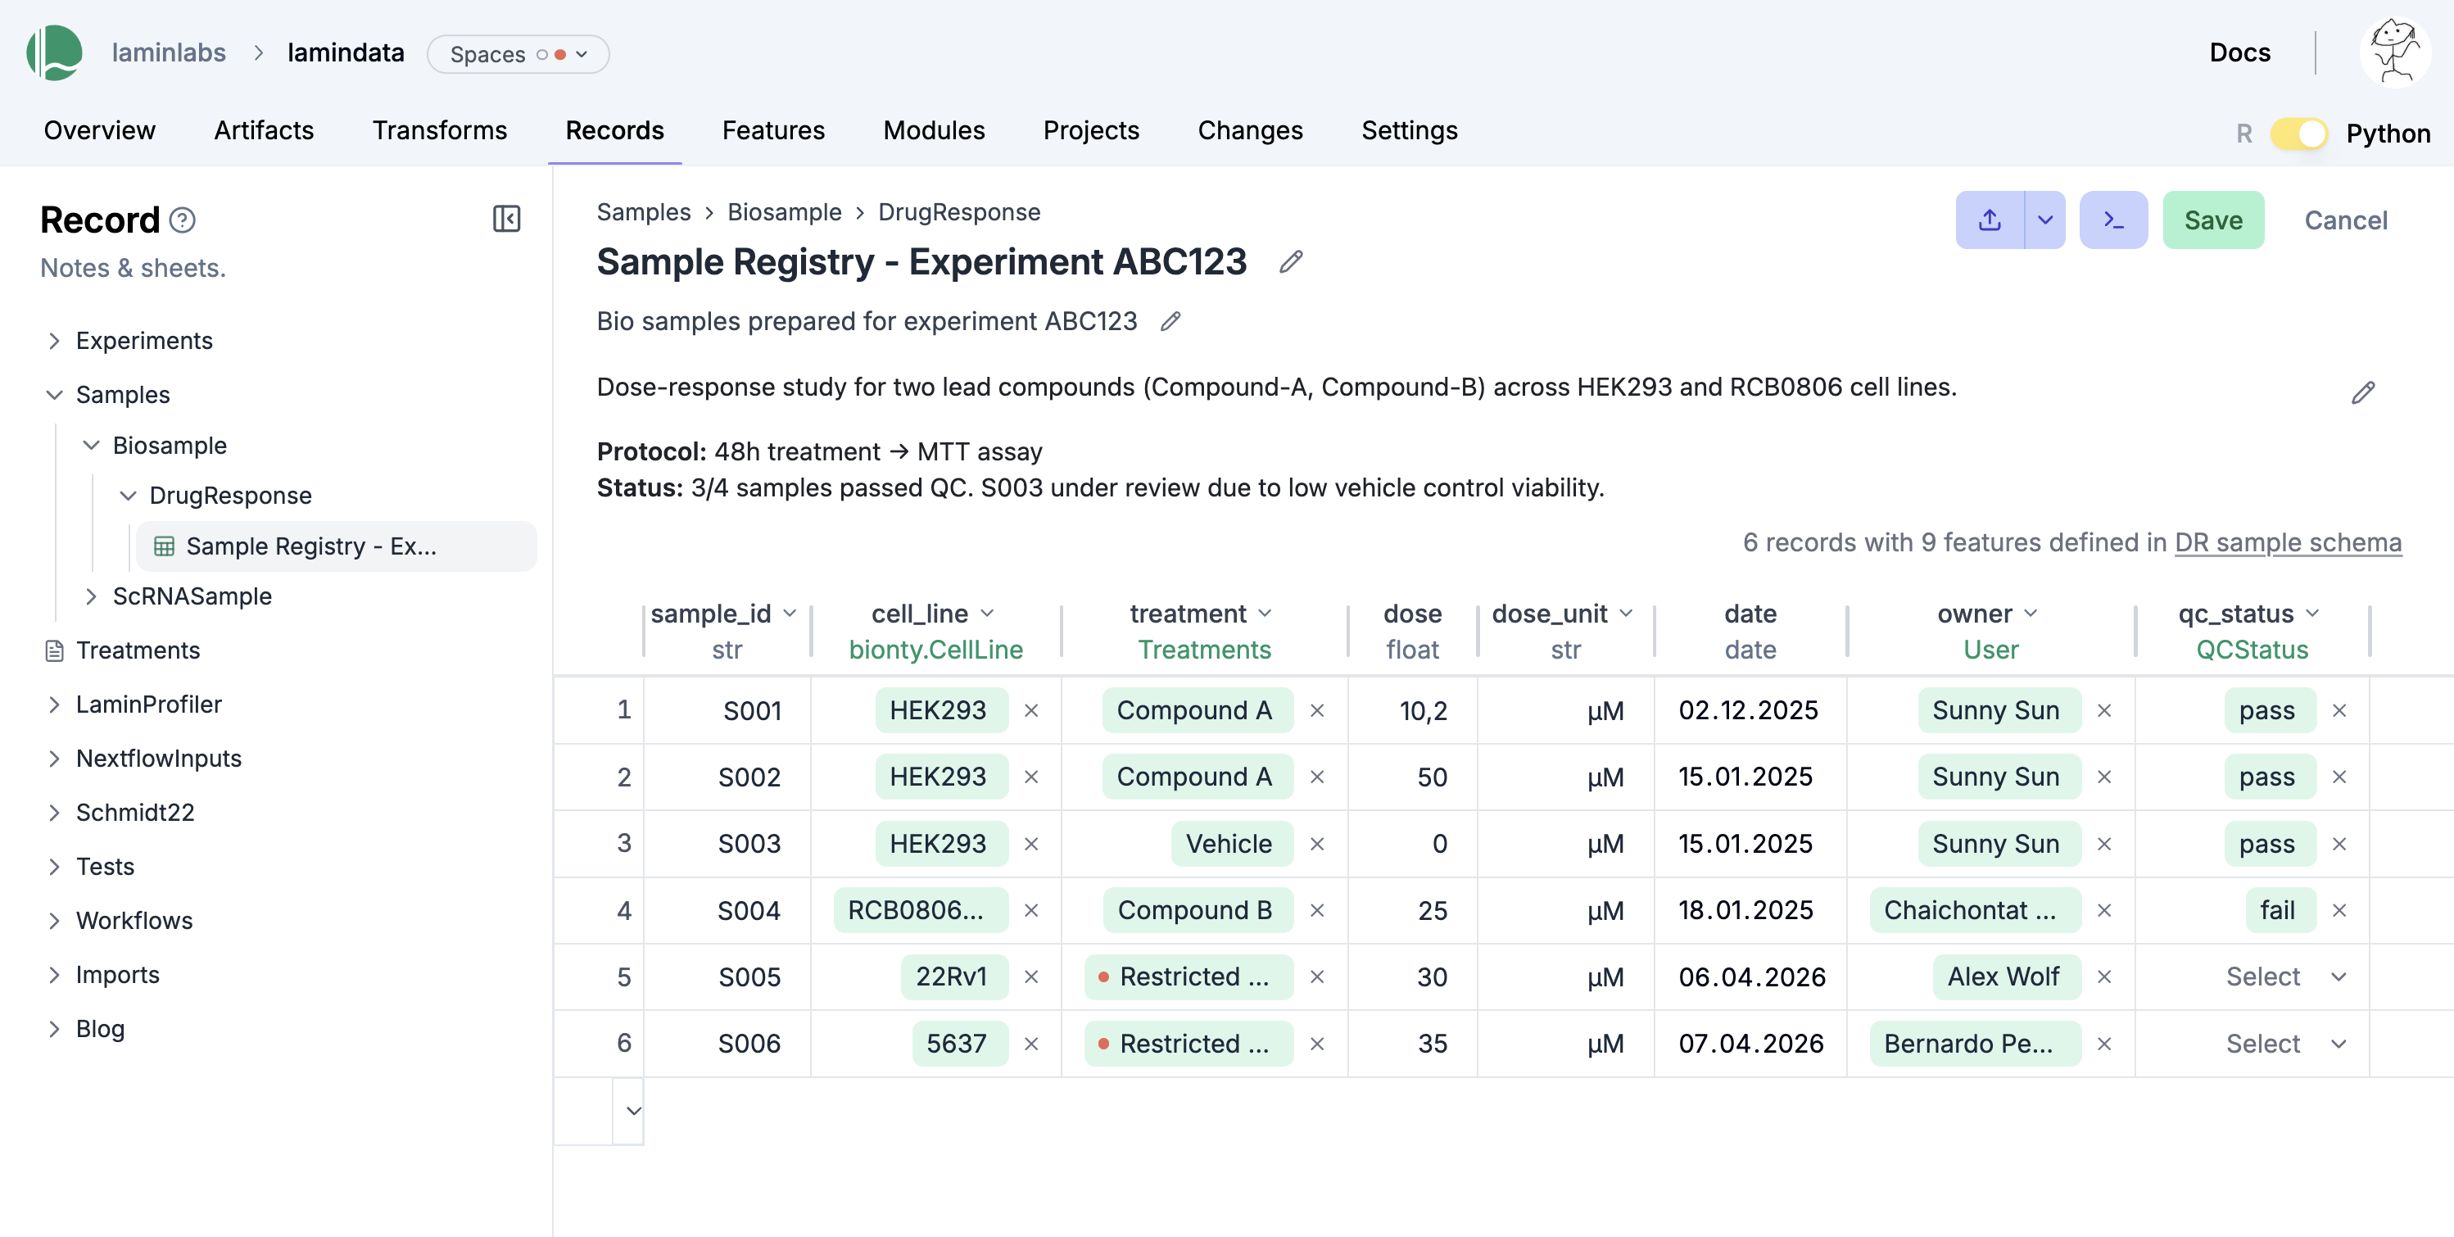The height and width of the screenshot is (1237, 2454).
Task: Click the DrugResponse breadcrumb
Action: pyautogui.click(x=958, y=211)
